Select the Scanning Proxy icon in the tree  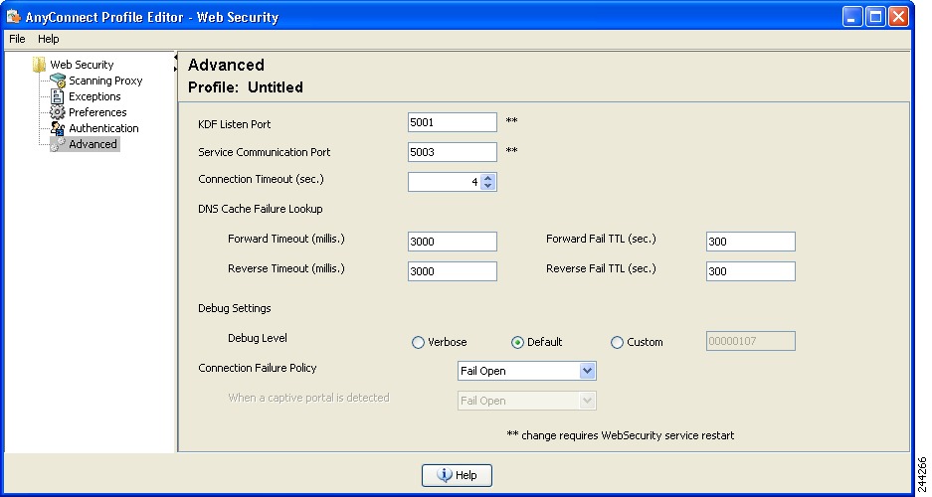[58, 81]
